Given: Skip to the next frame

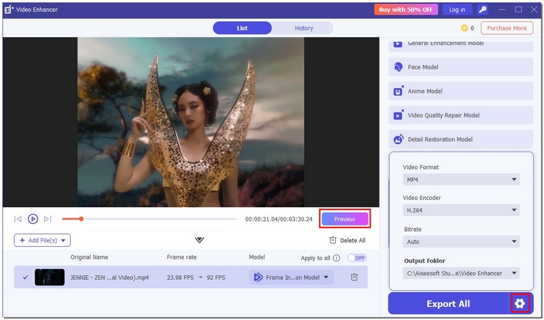Looking at the screenshot, I should [48, 219].
